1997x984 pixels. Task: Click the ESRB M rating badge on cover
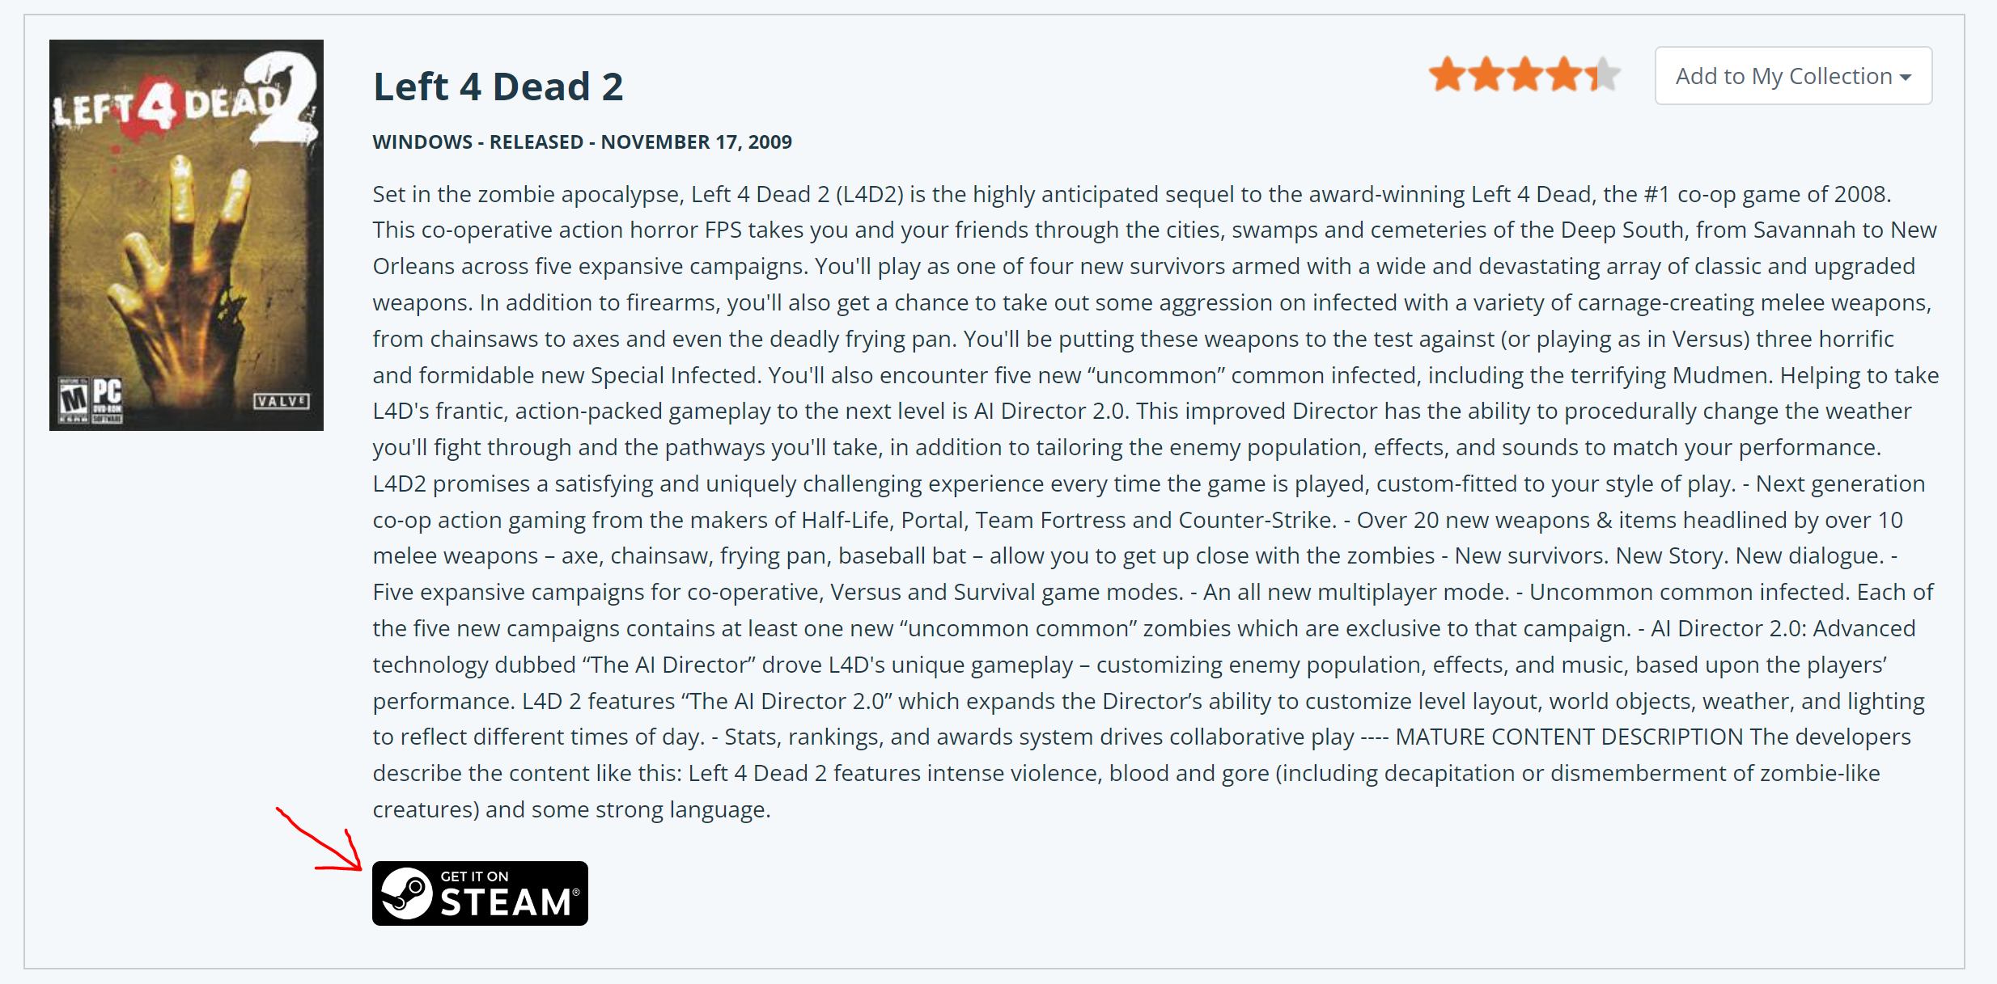pyautogui.click(x=74, y=400)
